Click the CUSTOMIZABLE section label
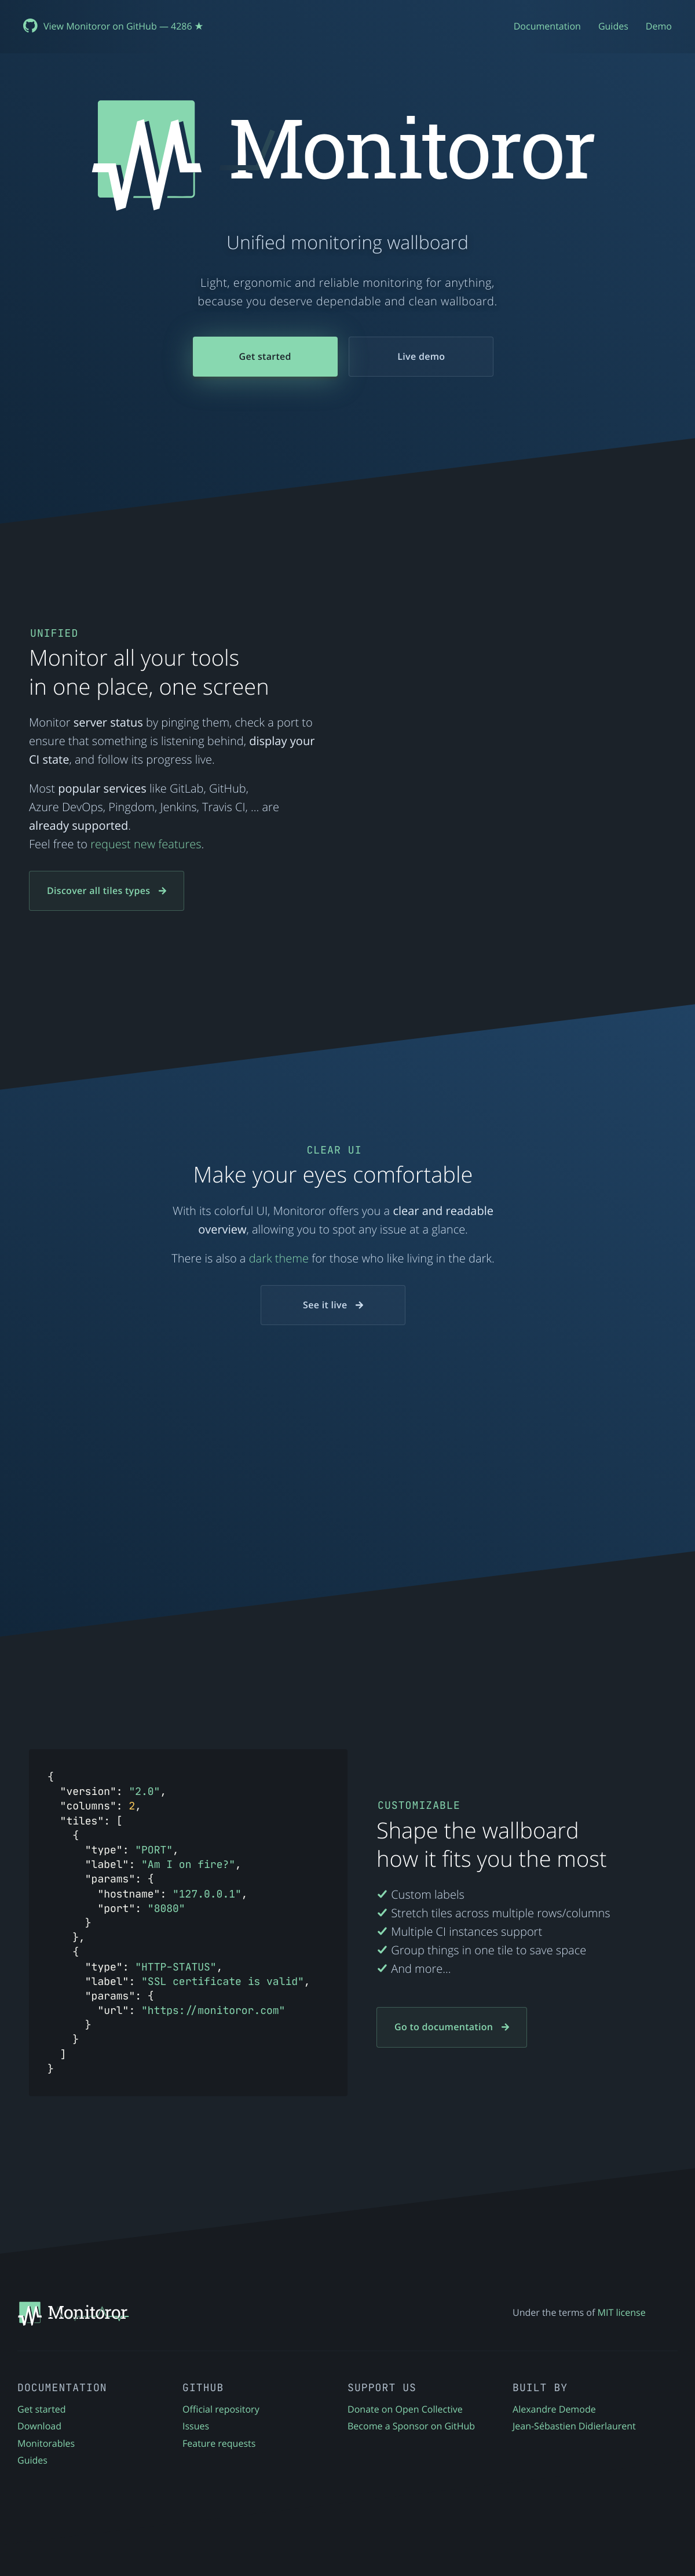The height and width of the screenshot is (2576, 695). 419,1805
